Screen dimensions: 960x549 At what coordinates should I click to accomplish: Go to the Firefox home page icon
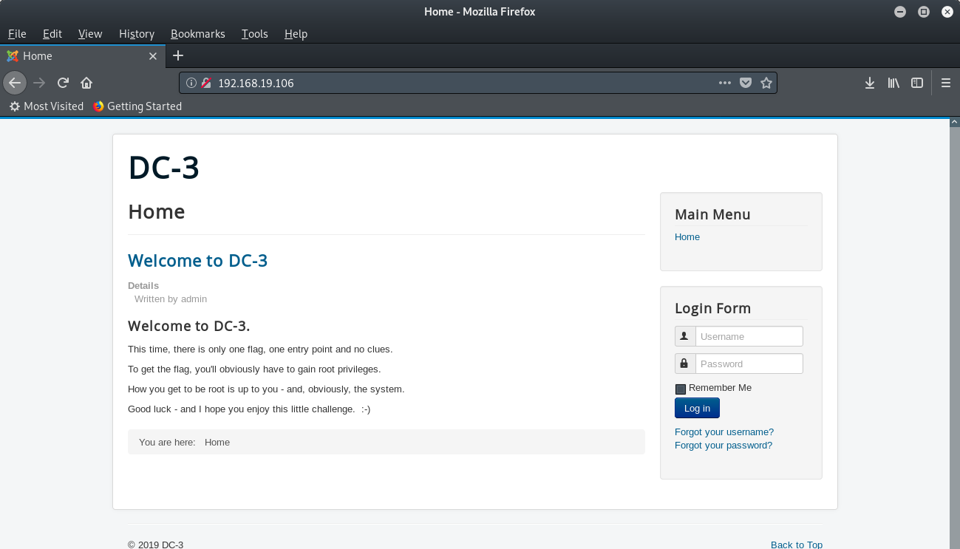(x=86, y=83)
